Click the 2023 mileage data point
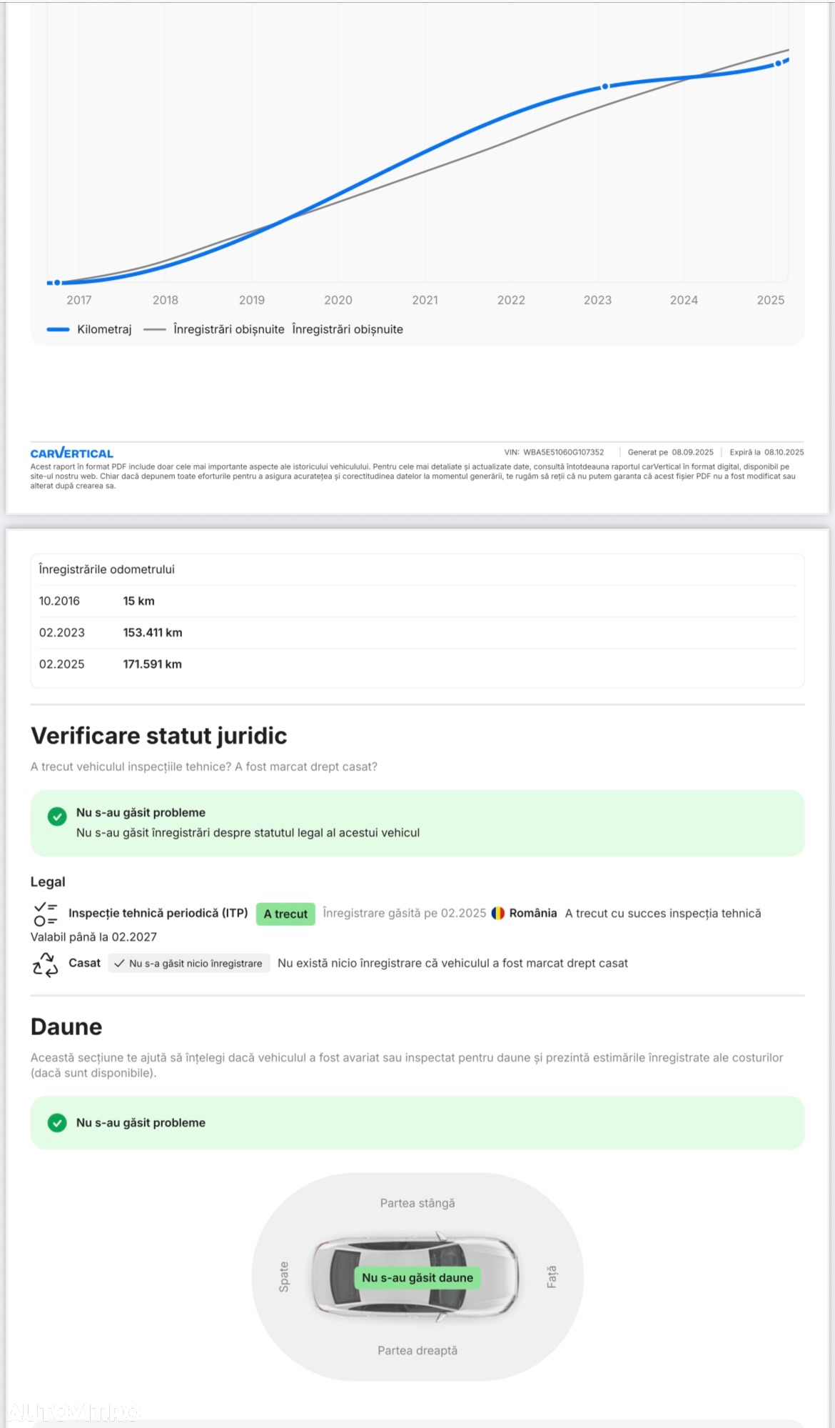The height and width of the screenshot is (1428, 835). click(605, 86)
